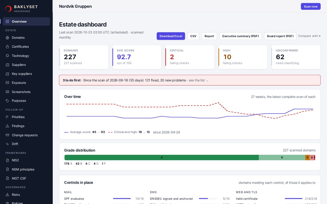Image resolution: width=327 pixels, height=204 pixels.
Task: Click the Technology gear icon
Action: coord(7,56)
